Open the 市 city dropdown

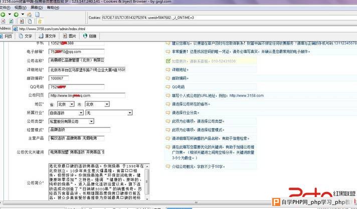pyautogui.click(x=97, y=104)
